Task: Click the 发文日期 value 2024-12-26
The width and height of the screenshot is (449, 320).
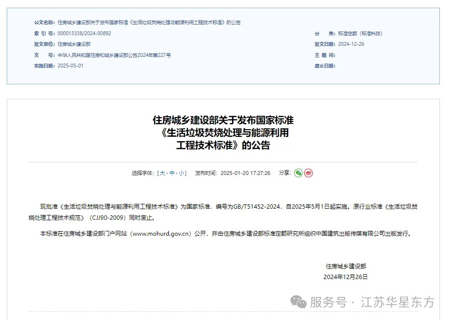Action: click(x=351, y=44)
